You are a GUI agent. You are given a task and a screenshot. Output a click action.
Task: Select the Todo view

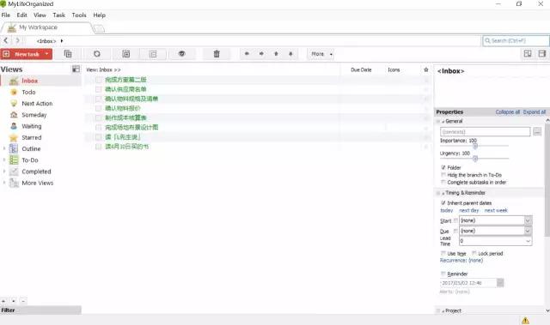click(x=28, y=92)
